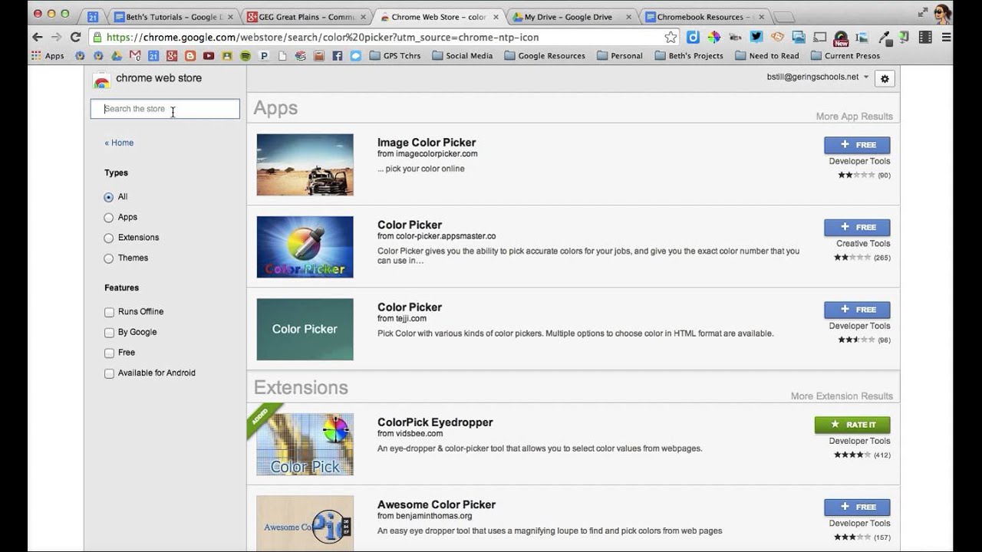982x552 pixels.
Task: Select the Themes type radio button
Action: [108, 258]
